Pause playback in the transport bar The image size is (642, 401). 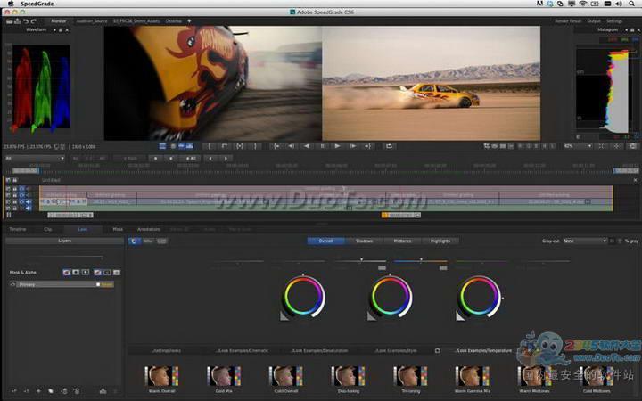click(x=322, y=146)
